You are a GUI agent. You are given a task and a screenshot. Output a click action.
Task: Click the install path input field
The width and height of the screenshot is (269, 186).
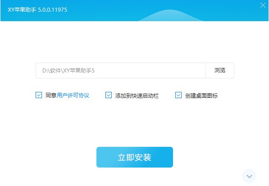(x=121, y=70)
